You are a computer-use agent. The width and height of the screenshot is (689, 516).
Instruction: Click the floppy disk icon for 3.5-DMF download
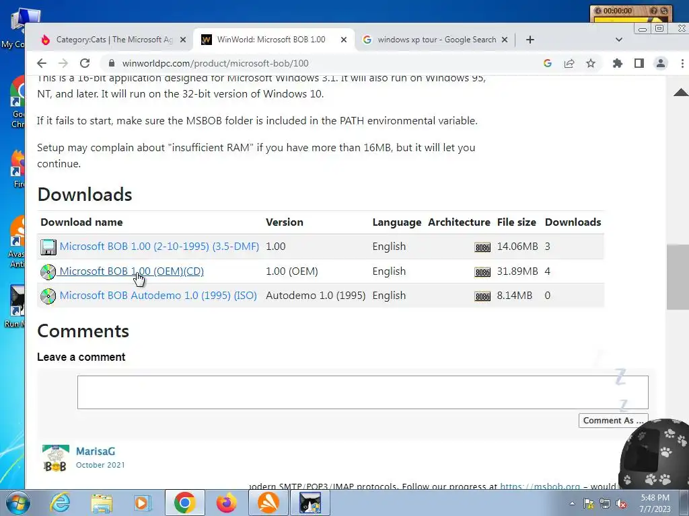pyautogui.click(x=48, y=247)
